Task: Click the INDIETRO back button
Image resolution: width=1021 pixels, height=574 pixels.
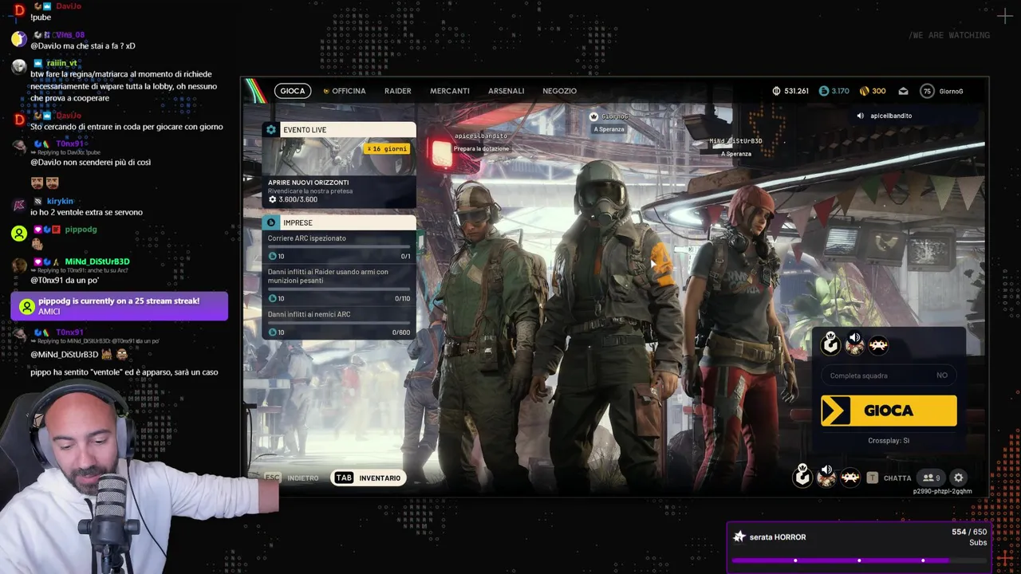Action: (x=303, y=478)
